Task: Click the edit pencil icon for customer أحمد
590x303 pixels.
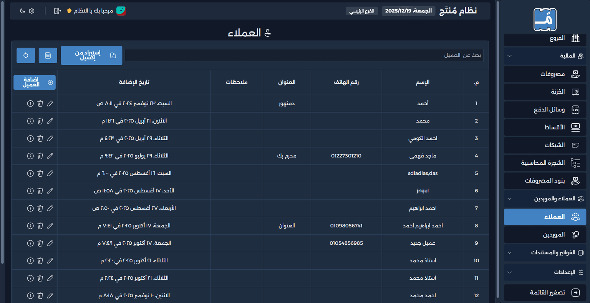Action: 50,103
